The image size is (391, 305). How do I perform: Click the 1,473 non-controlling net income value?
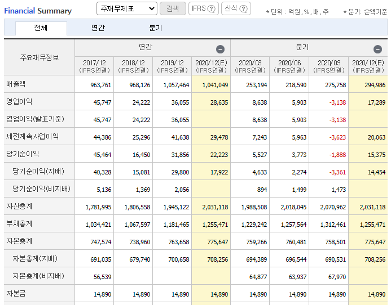pos(339,190)
